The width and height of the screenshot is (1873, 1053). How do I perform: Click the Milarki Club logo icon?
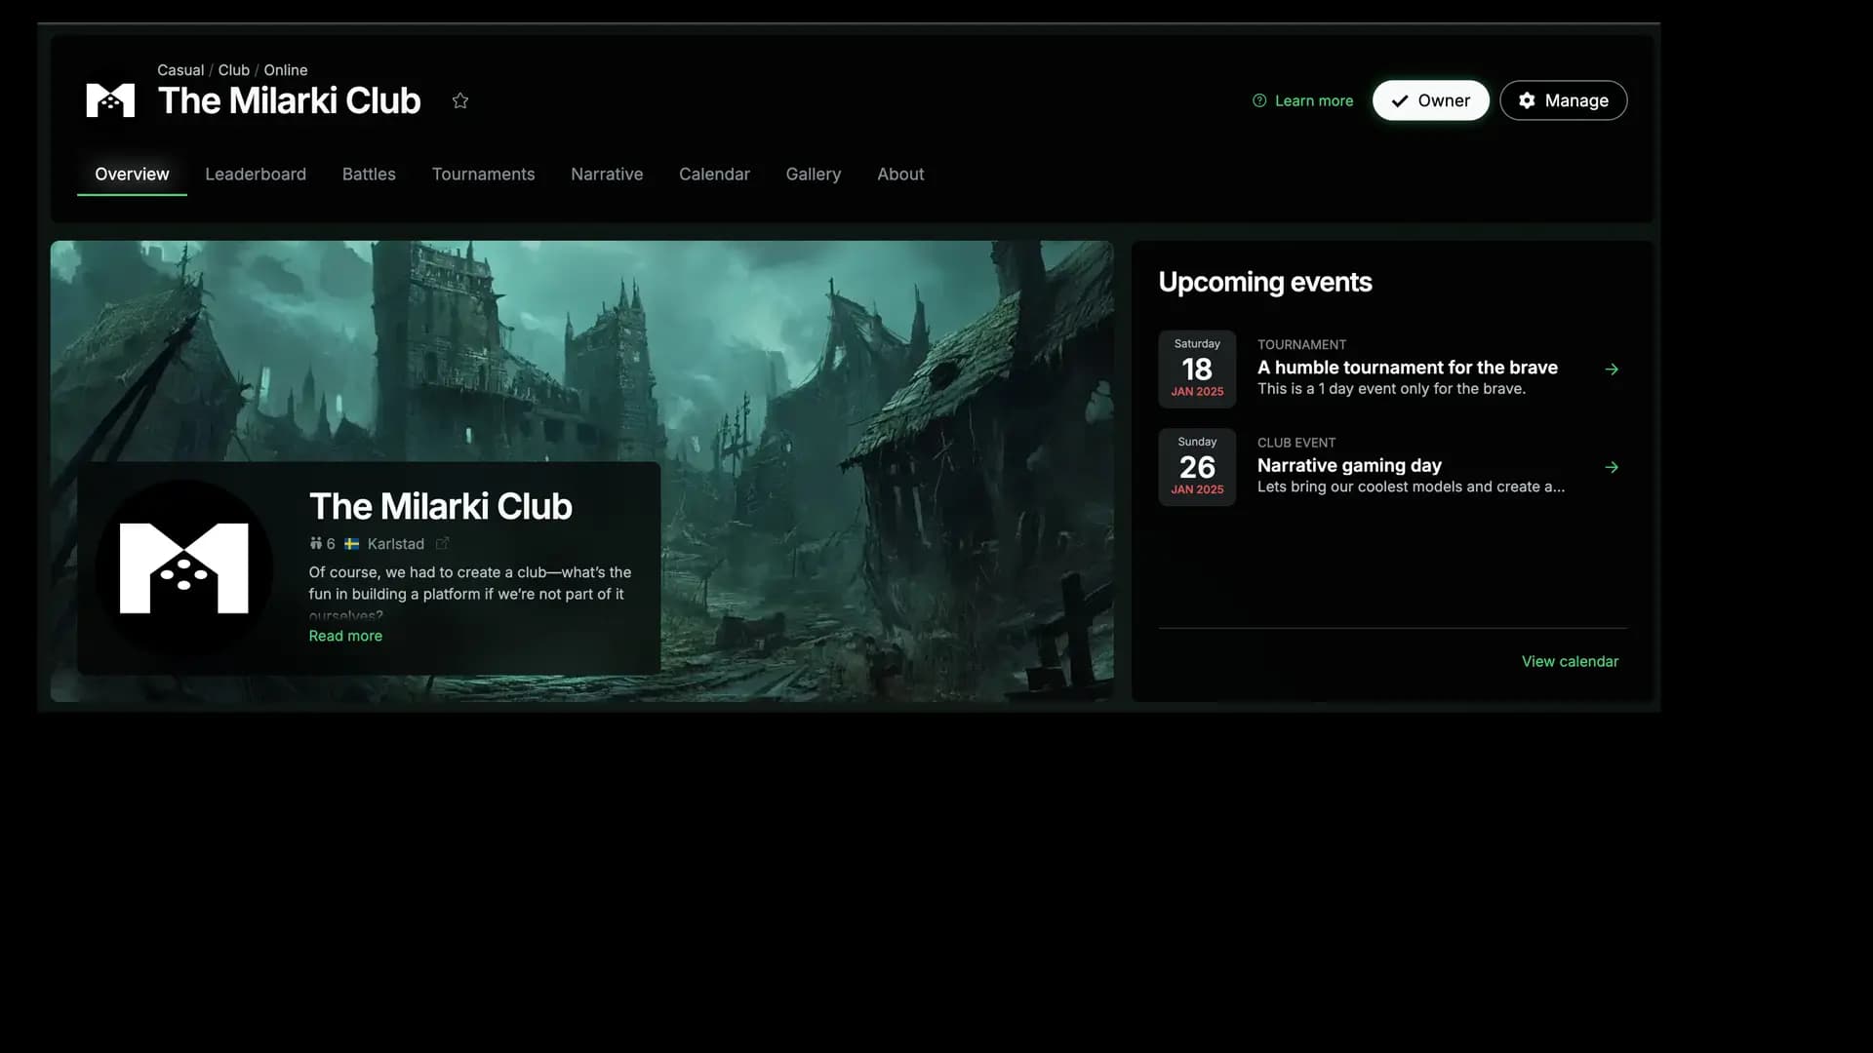(x=109, y=100)
